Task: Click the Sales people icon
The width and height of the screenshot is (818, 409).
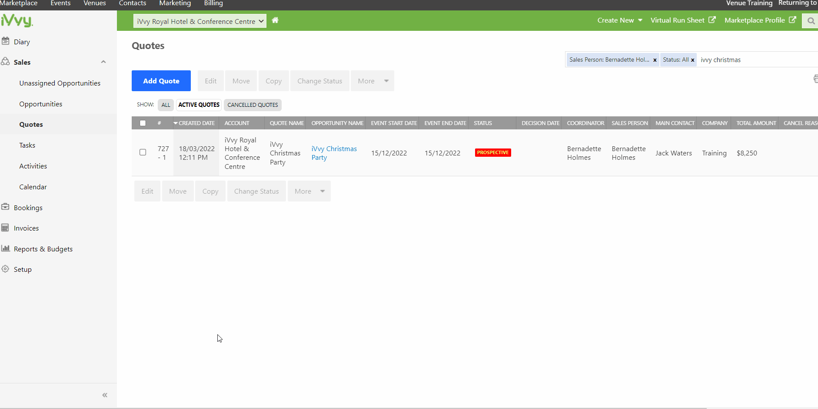Action: click(5, 62)
